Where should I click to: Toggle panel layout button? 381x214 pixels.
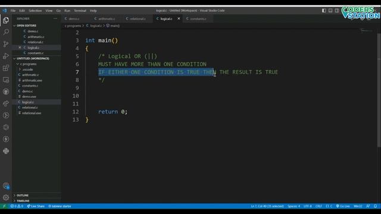point(330,11)
